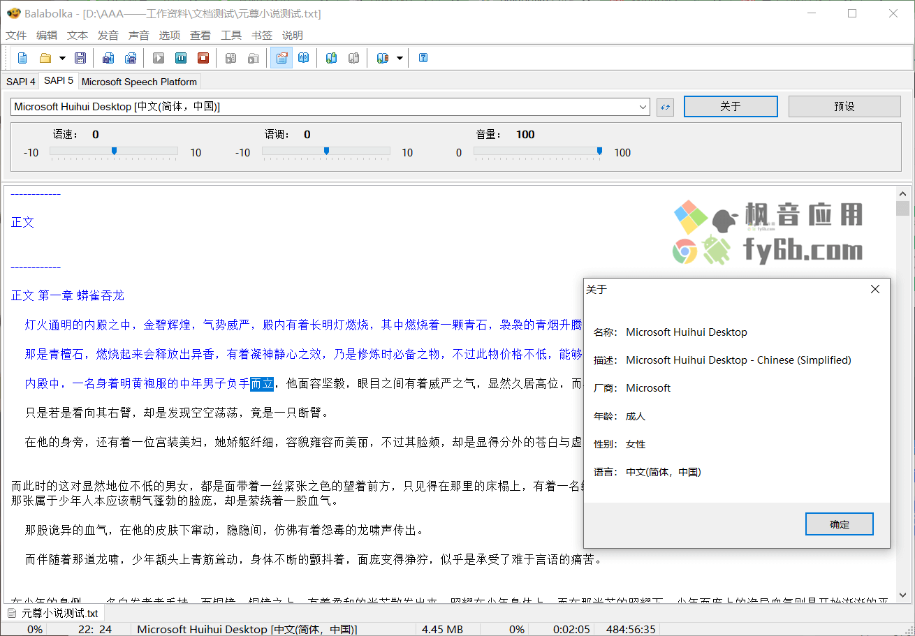
Task: Click status bar cursor position 22: 24
Action: click(x=96, y=629)
